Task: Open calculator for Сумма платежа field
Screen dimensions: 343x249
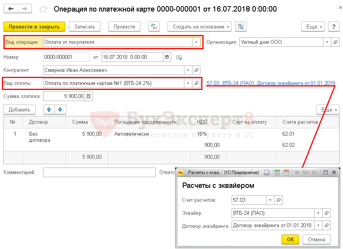Action: click(89, 96)
